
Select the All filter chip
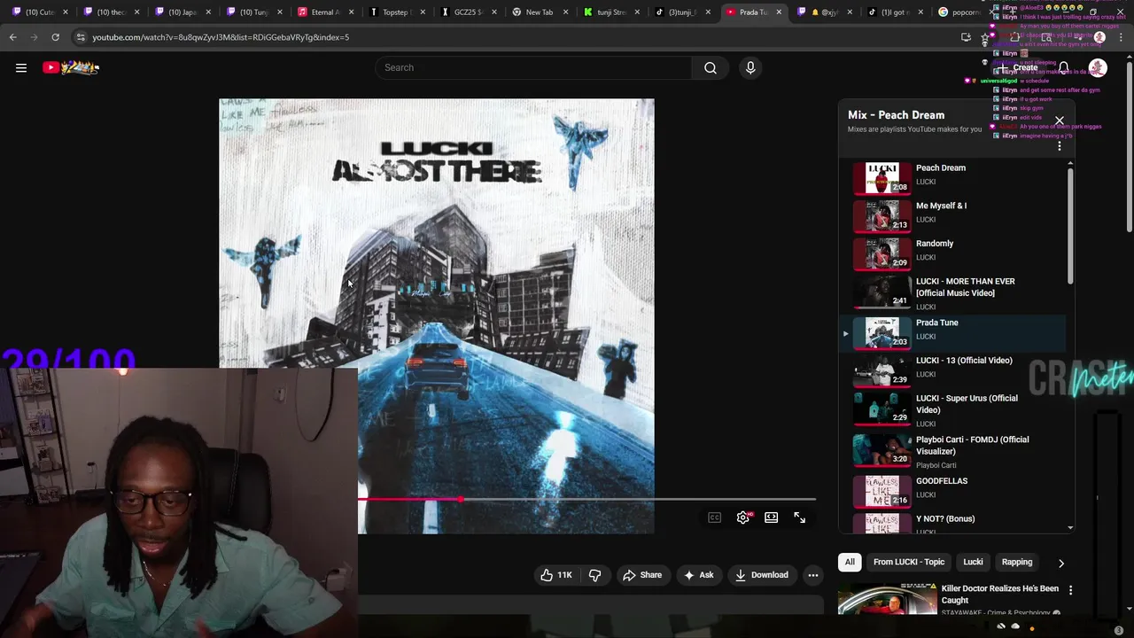coord(849,562)
